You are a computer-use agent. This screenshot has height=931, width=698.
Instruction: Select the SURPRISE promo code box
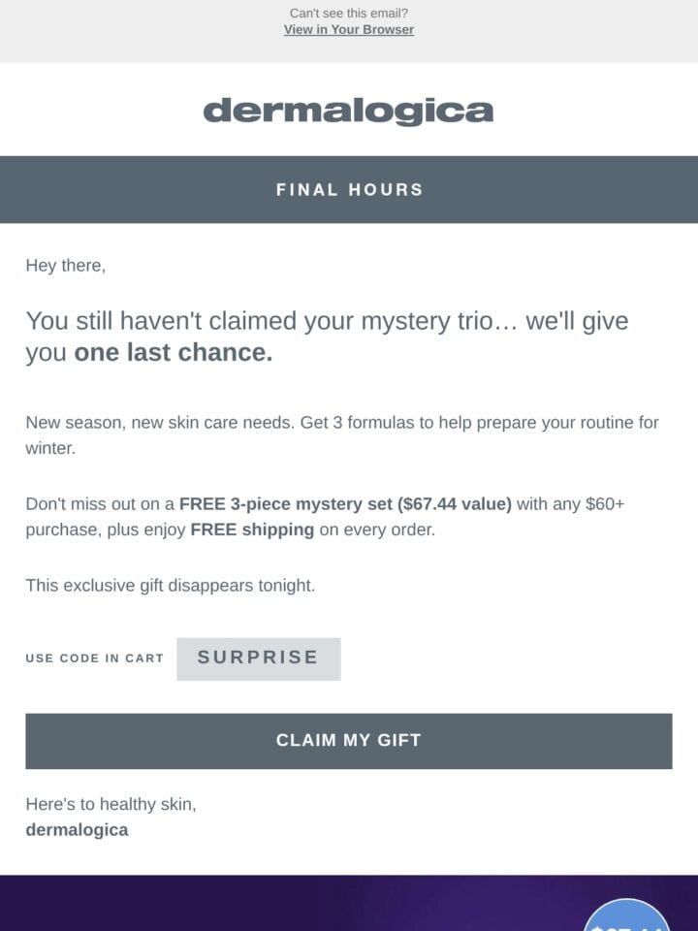pos(259,658)
